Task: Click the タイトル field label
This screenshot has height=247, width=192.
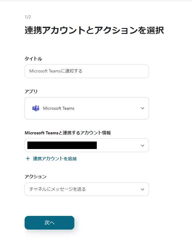Action: pyautogui.click(x=33, y=59)
